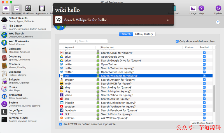
Task: Open the General preferences toolbar icon
Action: click(6, 10)
